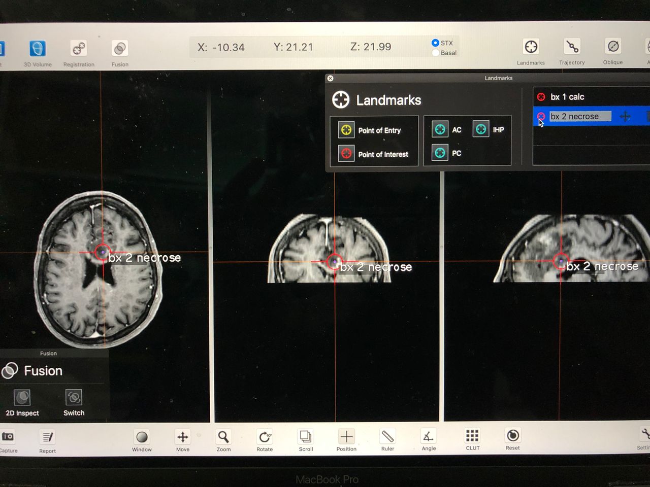Select the STX coordinate radio button
Image resolution: width=650 pixels, height=487 pixels.
point(435,43)
